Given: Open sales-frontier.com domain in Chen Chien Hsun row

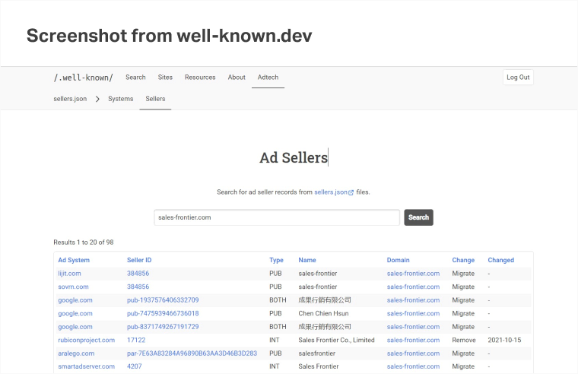Looking at the screenshot, I should click(x=413, y=313).
